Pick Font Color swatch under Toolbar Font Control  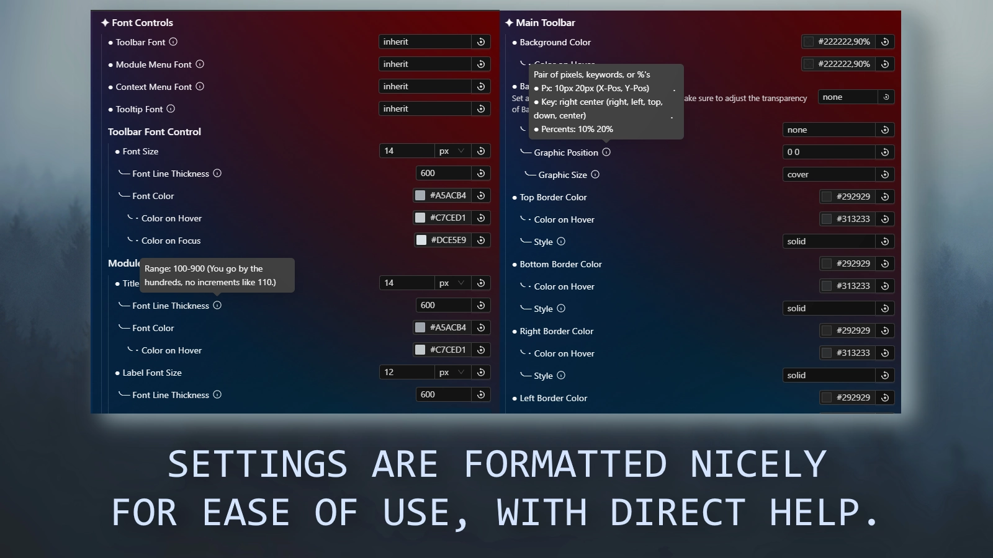[420, 196]
